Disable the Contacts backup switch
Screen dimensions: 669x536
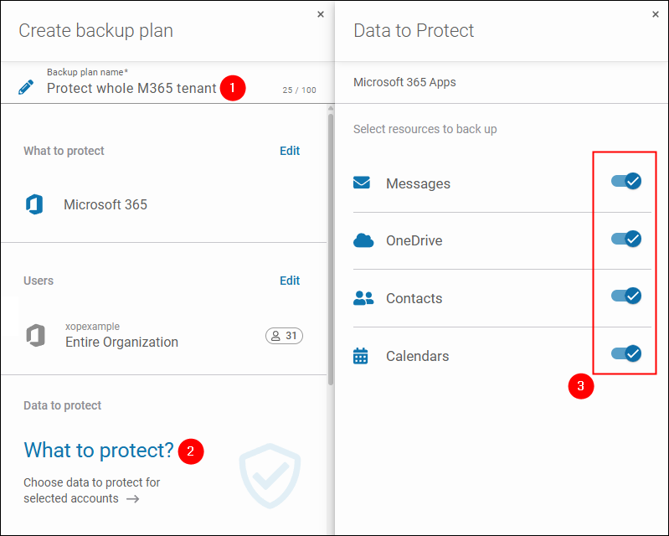[x=626, y=296]
